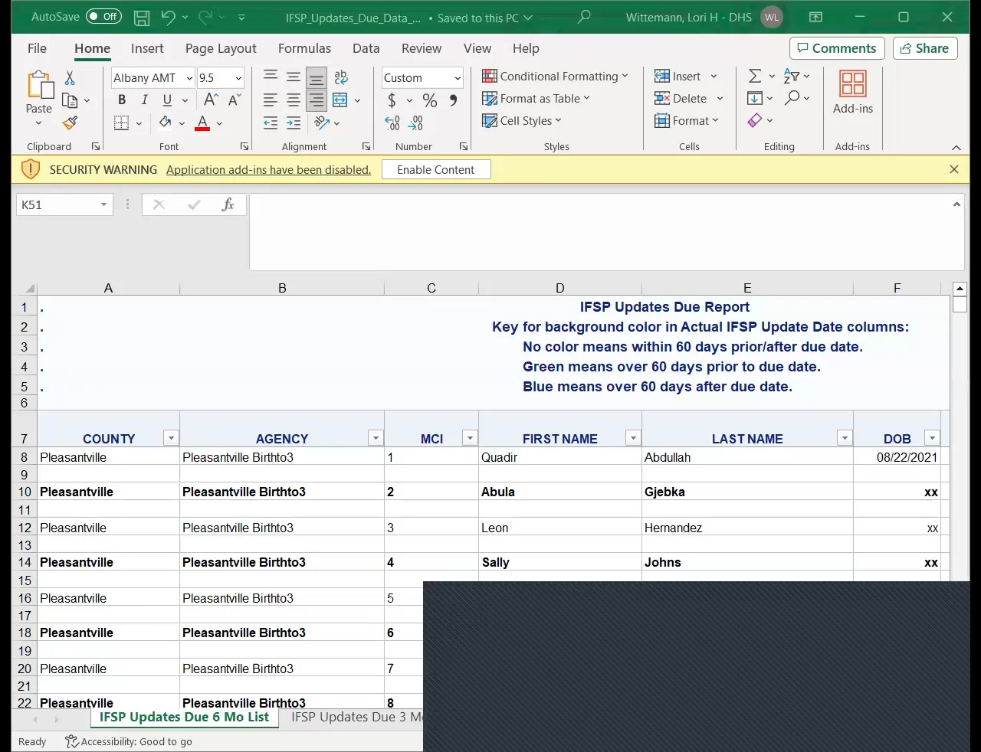Click the Format Painter brush icon

coord(70,123)
